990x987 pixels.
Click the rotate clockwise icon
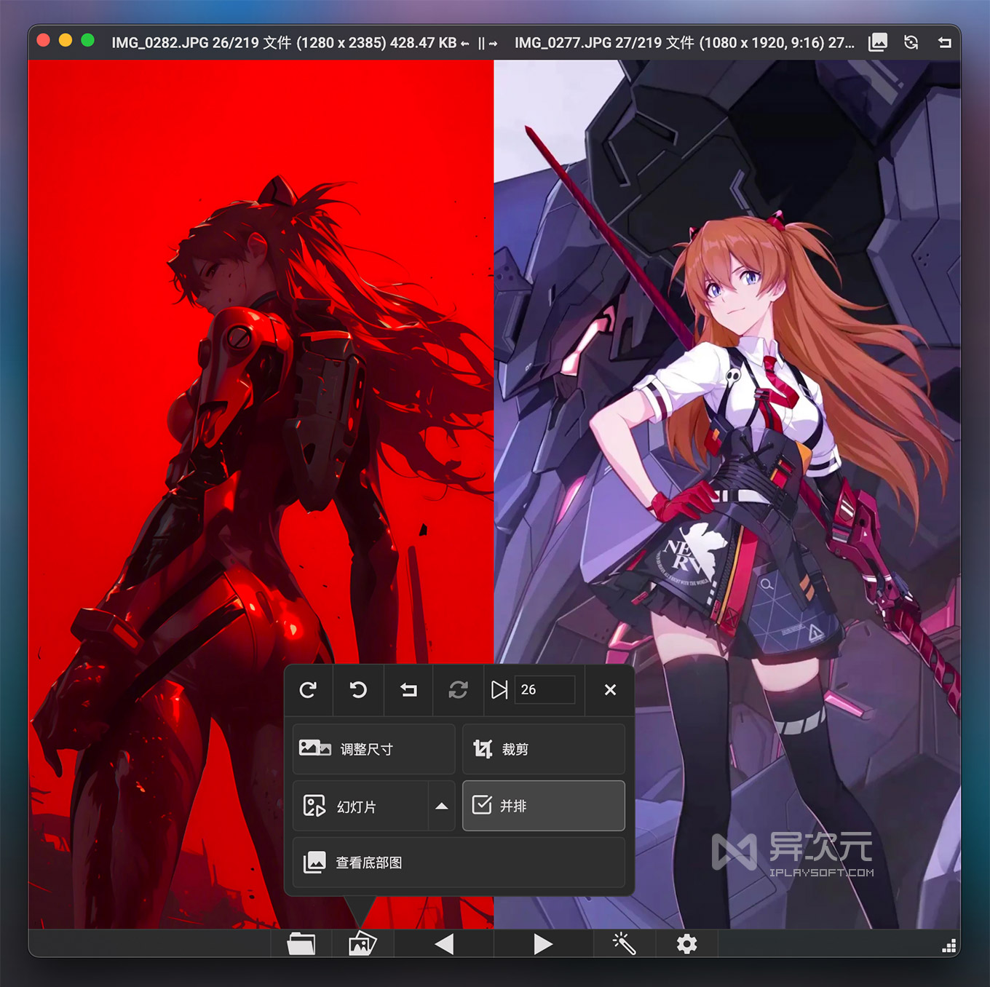click(308, 689)
